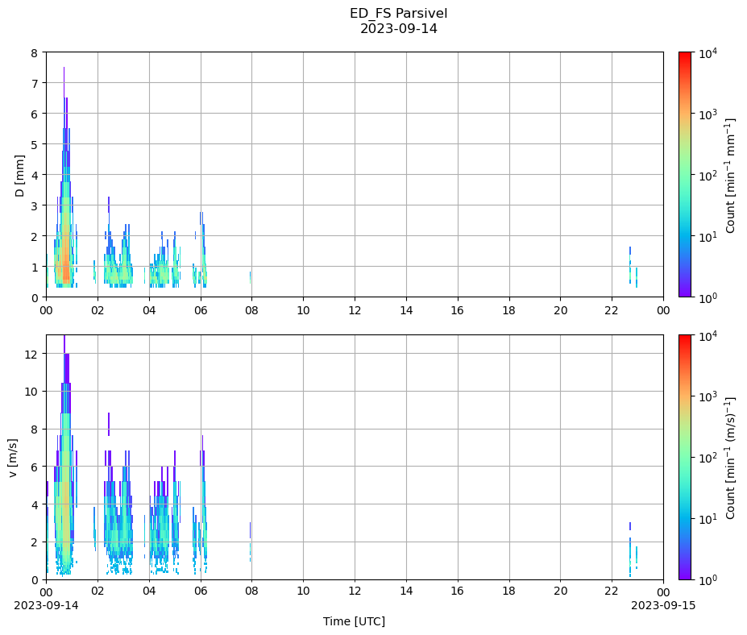Click the "22" time tick under the D plot
747x635 pixels.
(612, 310)
